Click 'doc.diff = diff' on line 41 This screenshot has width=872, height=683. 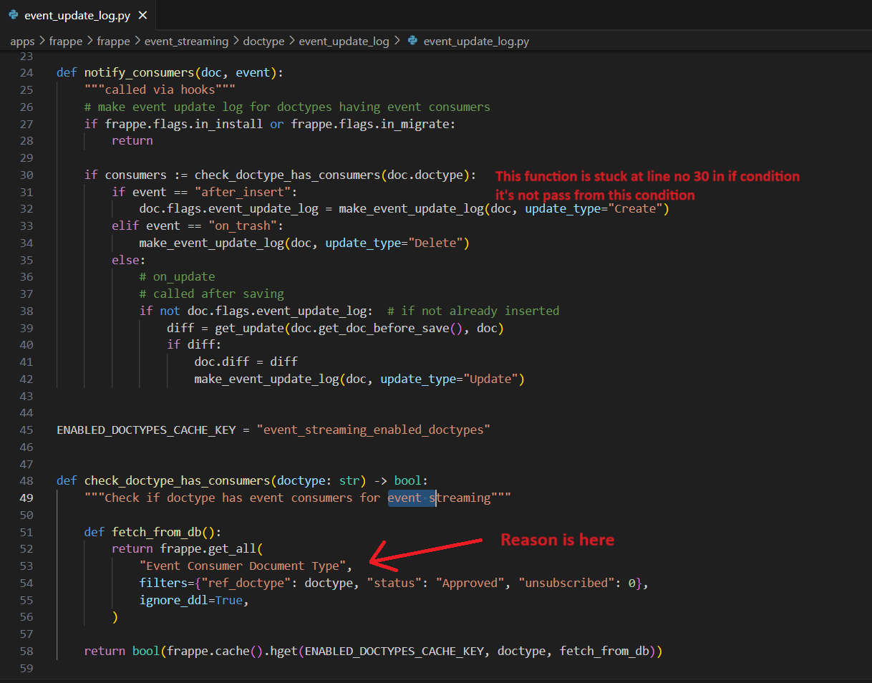click(246, 362)
